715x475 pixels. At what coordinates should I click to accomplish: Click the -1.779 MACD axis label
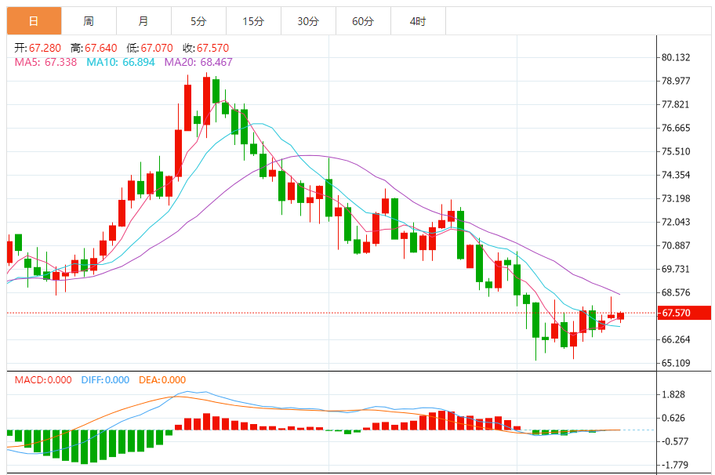pos(673,465)
